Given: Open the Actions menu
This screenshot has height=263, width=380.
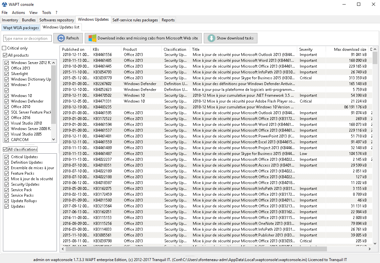Looking at the screenshot, I should point(18,12).
